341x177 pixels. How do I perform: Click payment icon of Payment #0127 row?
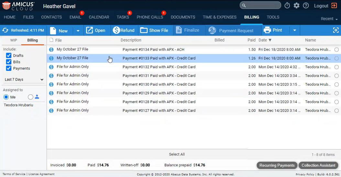(51, 110)
